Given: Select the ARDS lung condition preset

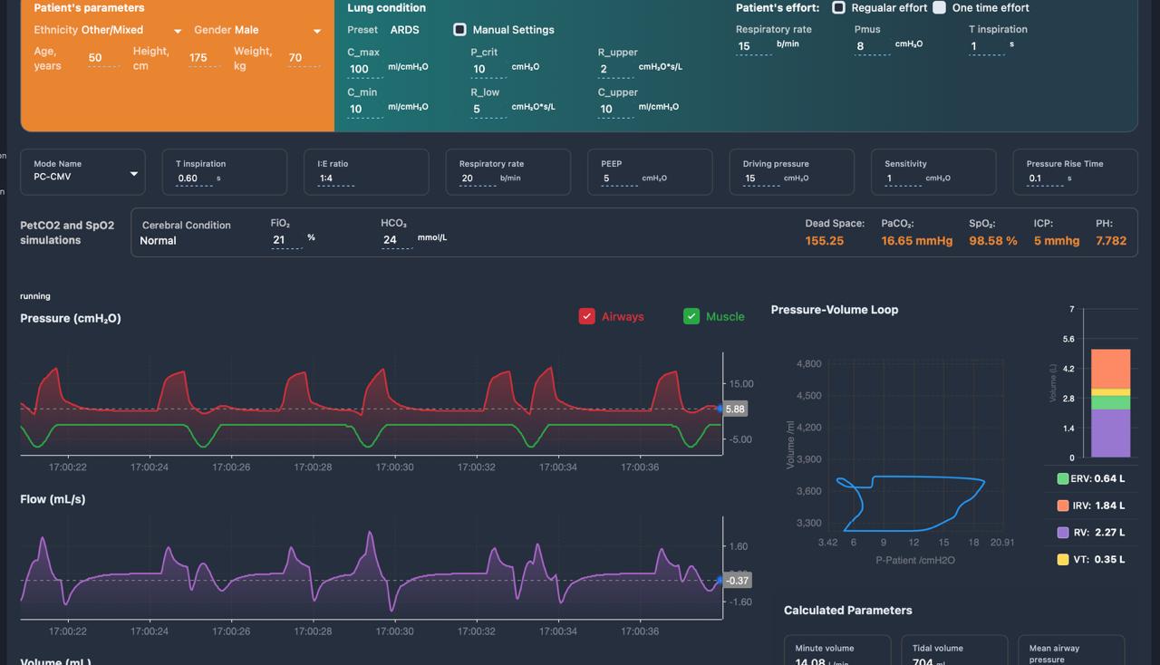Looking at the screenshot, I should click(404, 30).
